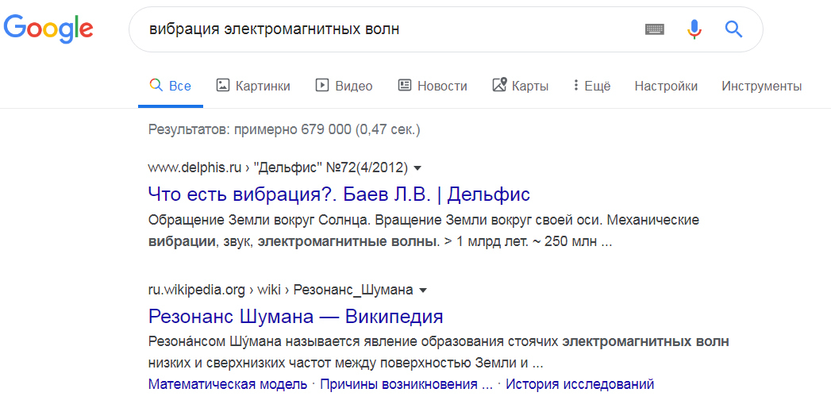Open the on-screen keyboard icon
This screenshot has width=831, height=404.
[654, 29]
